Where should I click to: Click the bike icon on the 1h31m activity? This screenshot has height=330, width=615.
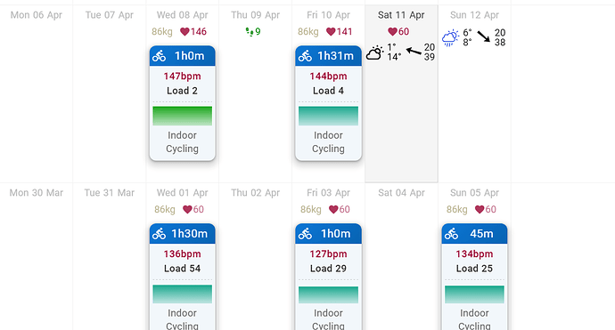point(305,56)
